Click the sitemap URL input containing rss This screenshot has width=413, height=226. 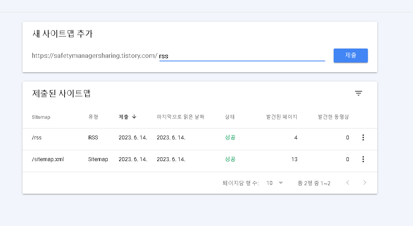[241, 56]
